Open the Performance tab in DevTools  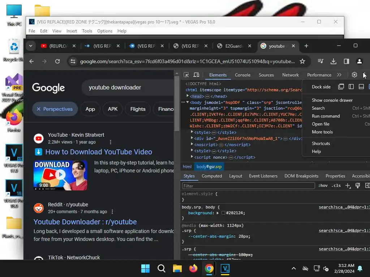pyautogui.click(x=319, y=75)
